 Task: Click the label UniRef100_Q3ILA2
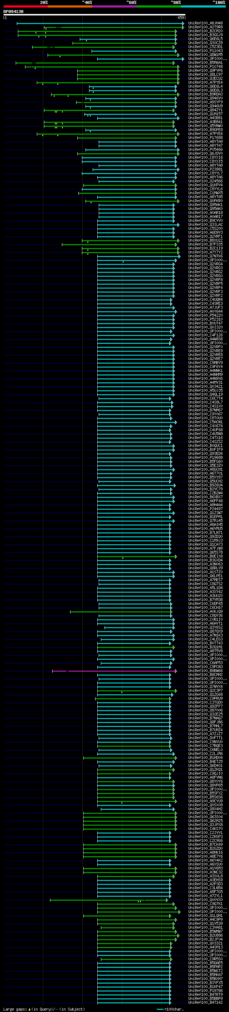point(205,225)
